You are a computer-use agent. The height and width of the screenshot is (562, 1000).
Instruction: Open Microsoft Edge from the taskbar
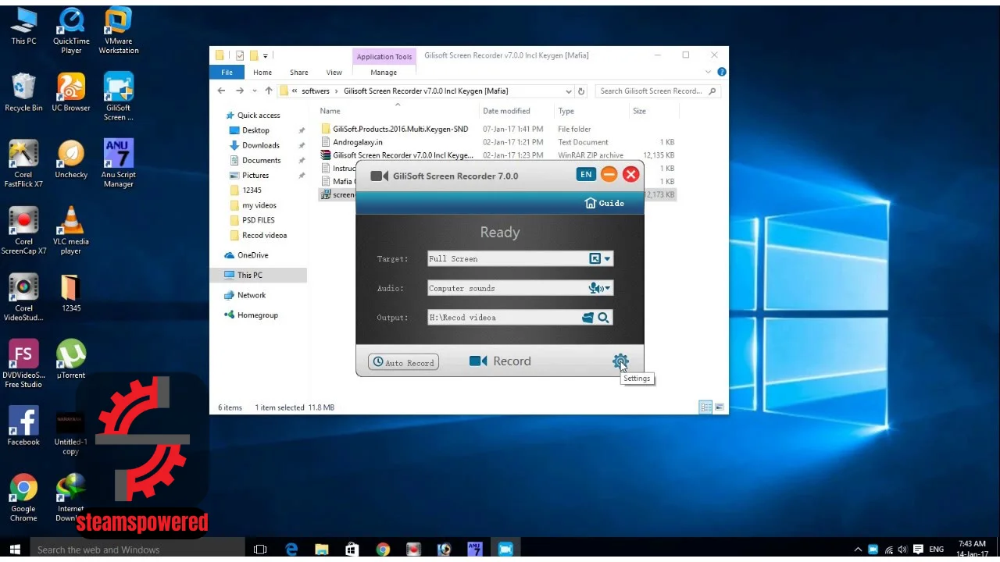click(x=291, y=550)
